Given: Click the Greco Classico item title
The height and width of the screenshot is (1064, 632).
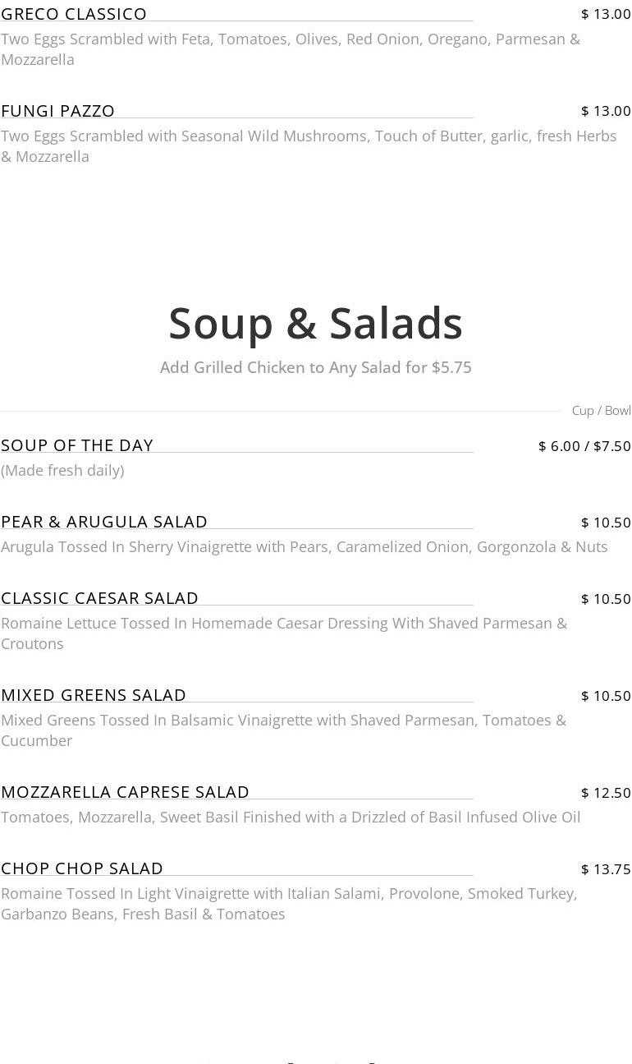Looking at the screenshot, I should click(74, 14).
